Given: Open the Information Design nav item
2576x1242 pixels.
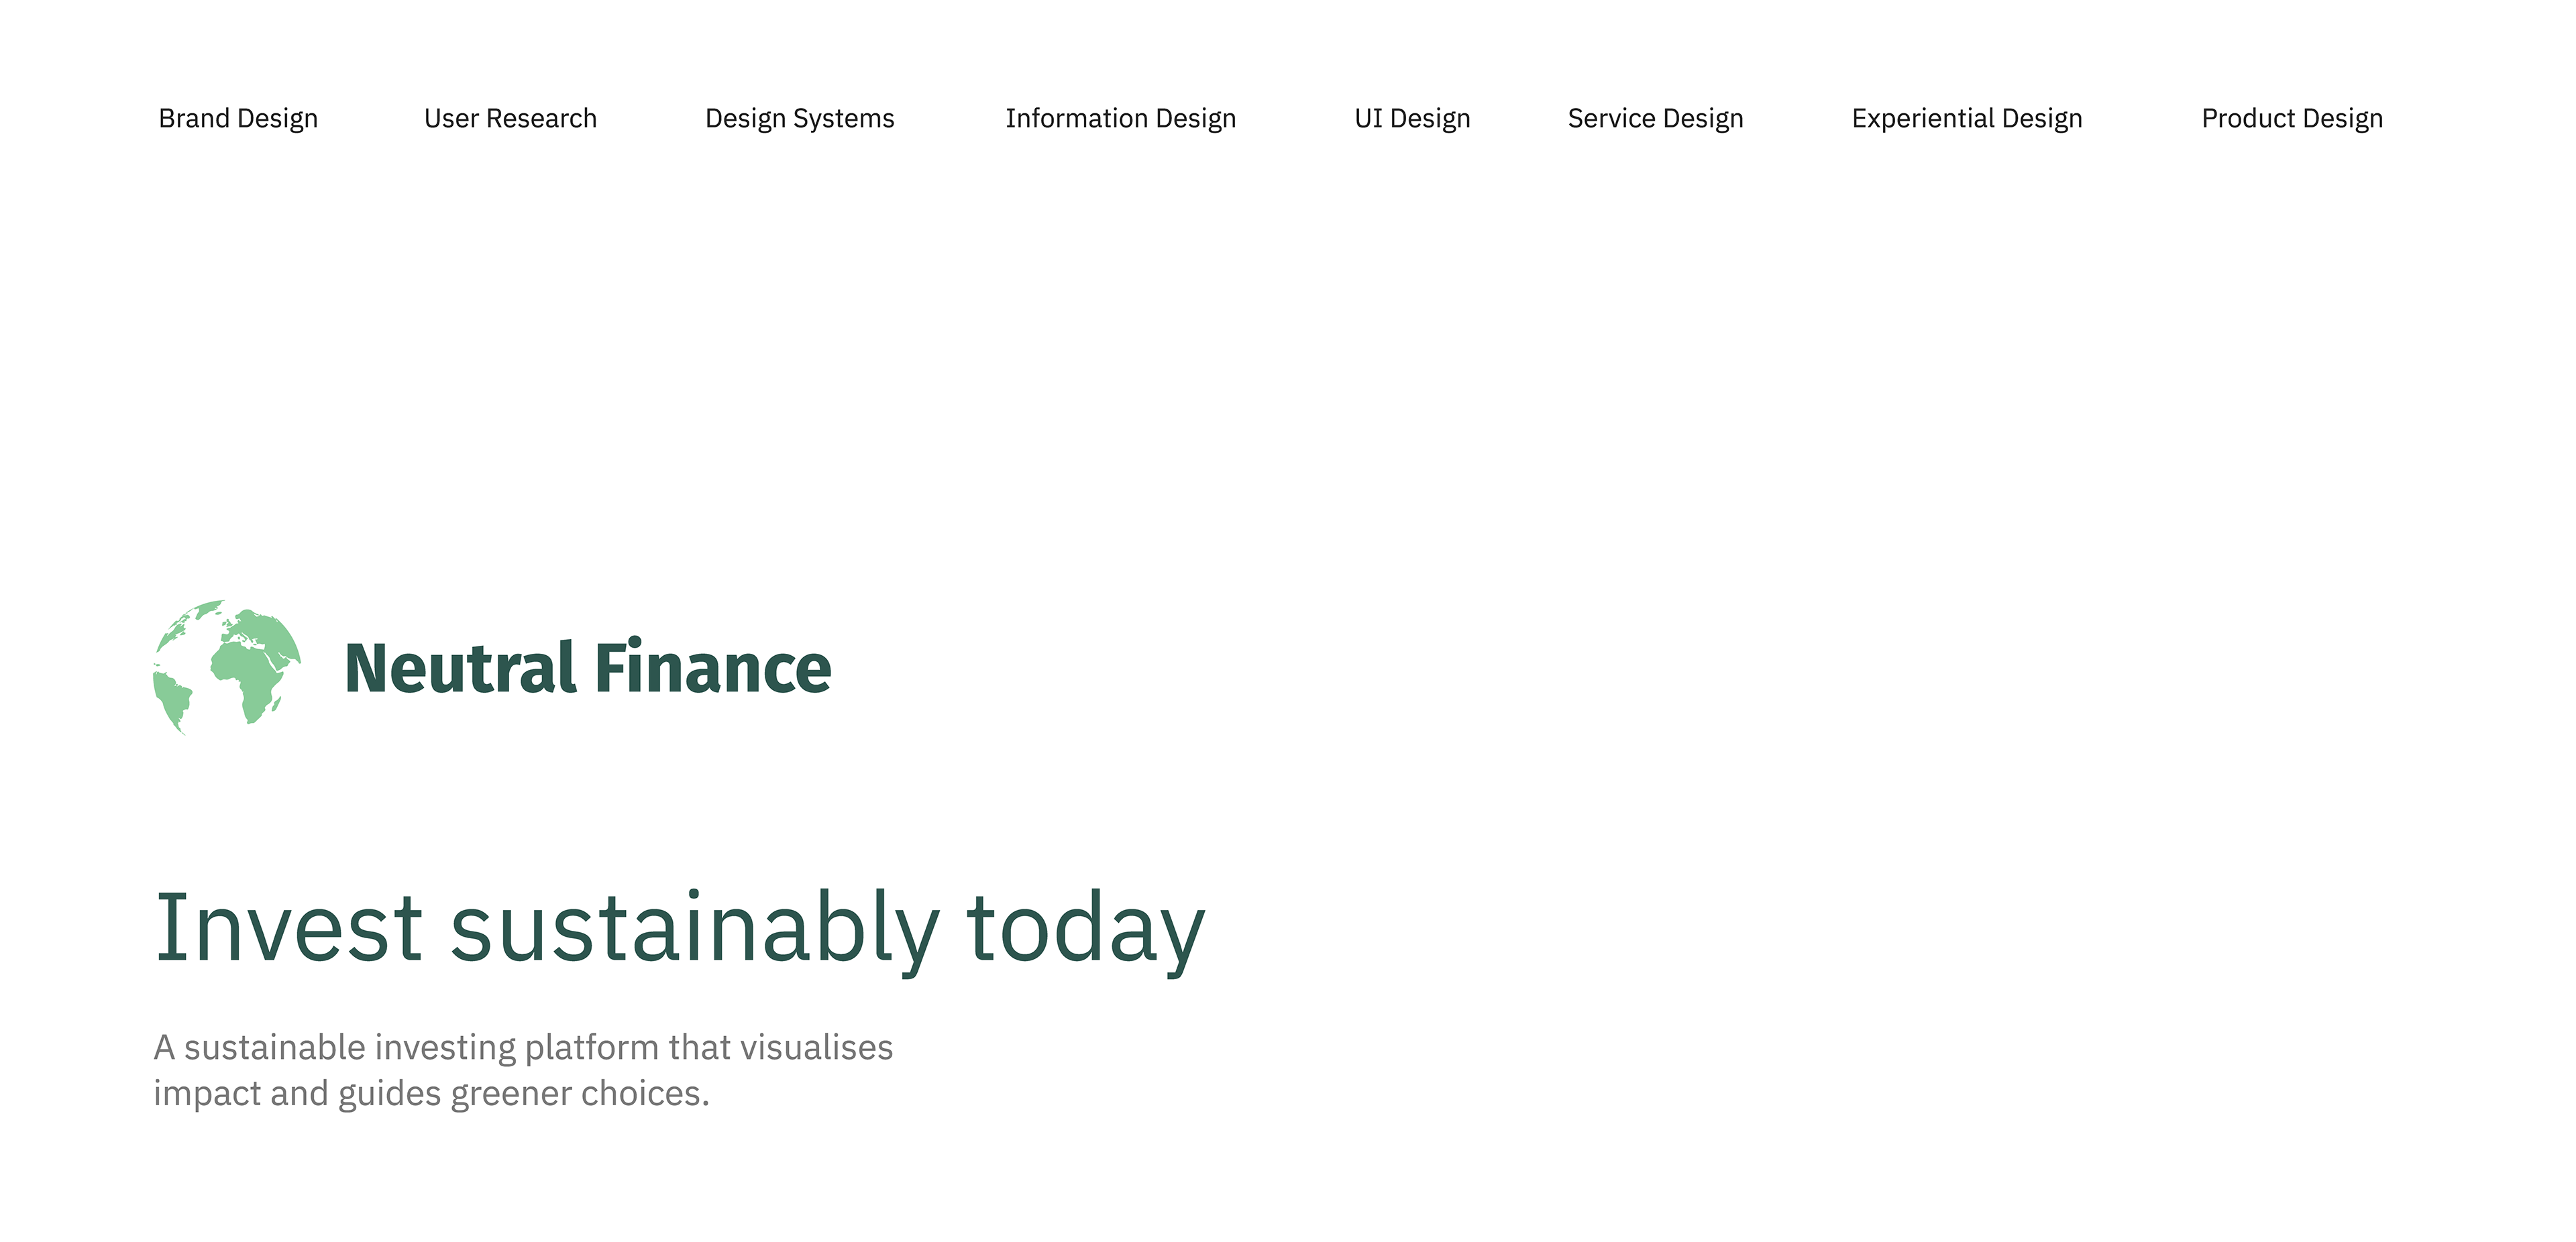Looking at the screenshot, I should pos(1120,119).
